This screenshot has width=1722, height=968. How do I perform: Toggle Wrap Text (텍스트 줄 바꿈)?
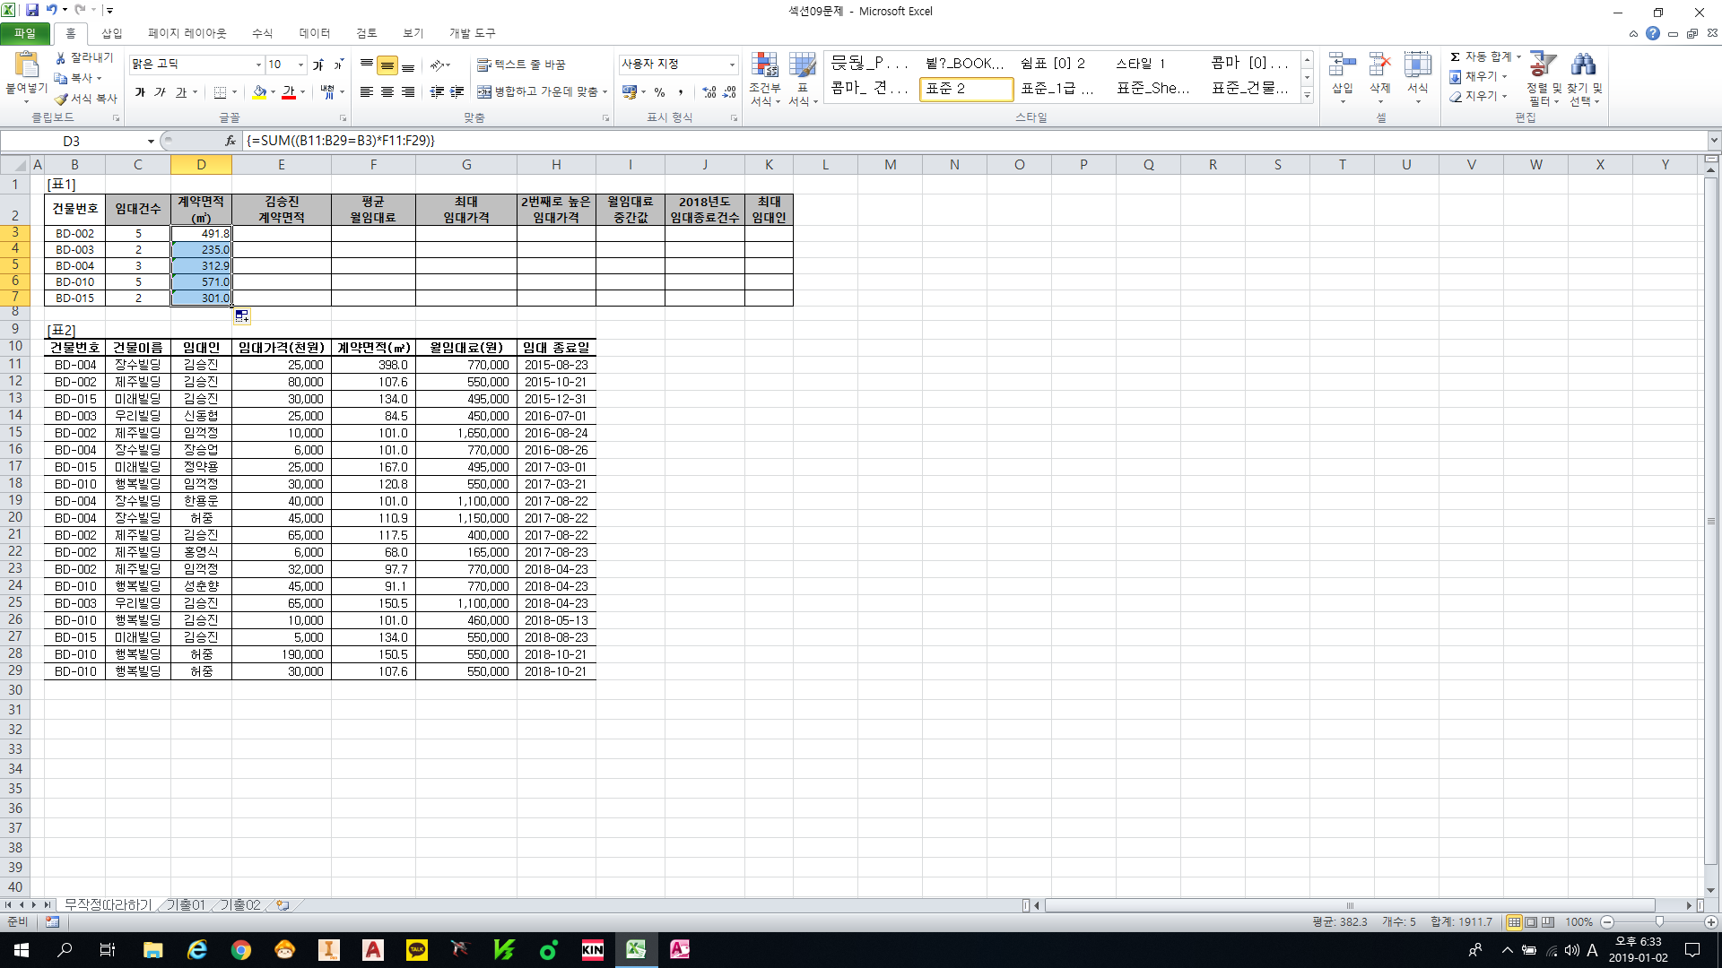[x=521, y=65]
